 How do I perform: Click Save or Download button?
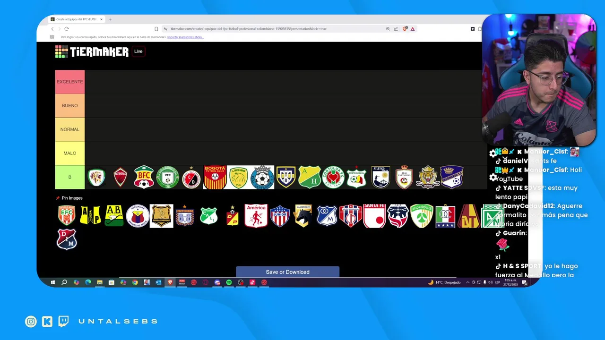click(x=287, y=272)
